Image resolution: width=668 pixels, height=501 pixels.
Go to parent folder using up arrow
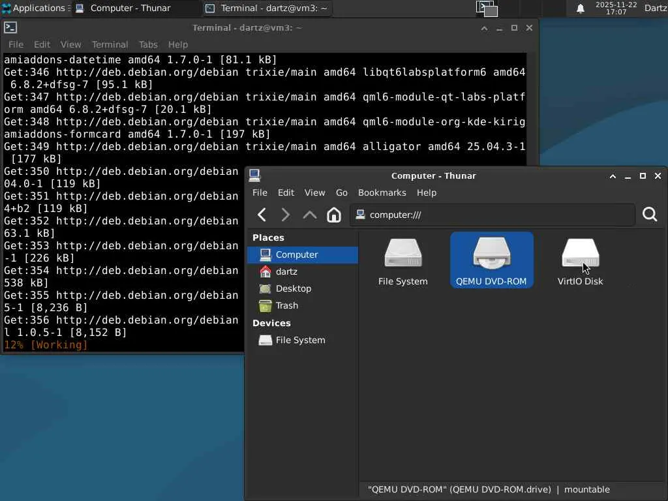point(310,215)
